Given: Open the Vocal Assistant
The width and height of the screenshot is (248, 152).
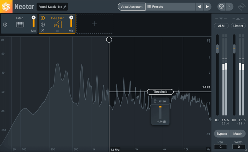Looking at the screenshot, I should pyautogui.click(x=131, y=7).
